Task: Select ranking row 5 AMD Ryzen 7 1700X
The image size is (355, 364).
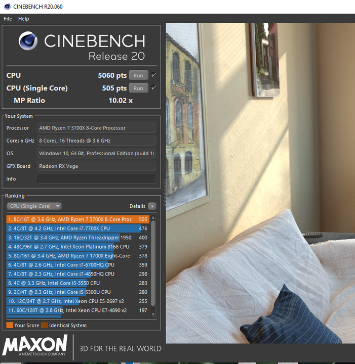Action: tap(78, 256)
